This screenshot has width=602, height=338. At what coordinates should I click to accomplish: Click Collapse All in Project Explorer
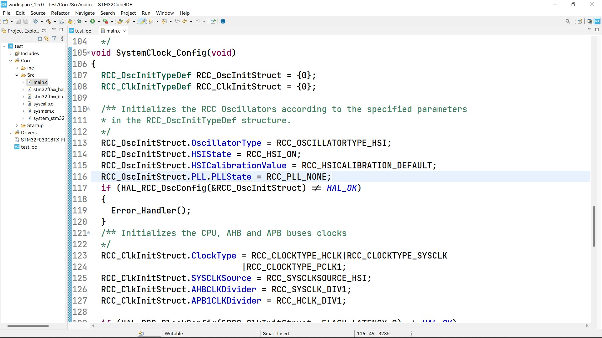(x=40, y=39)
